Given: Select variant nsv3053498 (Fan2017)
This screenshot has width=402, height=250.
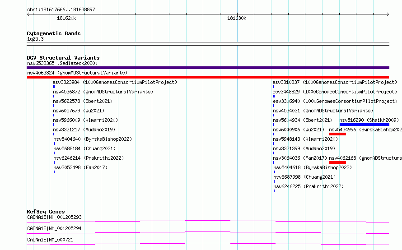Looking at the screenshot, I should point(80,167).
